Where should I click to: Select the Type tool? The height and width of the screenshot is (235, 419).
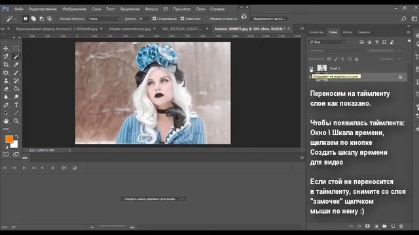(16, 105)
